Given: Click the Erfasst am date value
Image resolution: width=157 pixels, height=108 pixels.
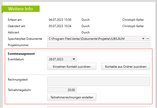Looking at the screenshot, I should click(x=60, y=20).
